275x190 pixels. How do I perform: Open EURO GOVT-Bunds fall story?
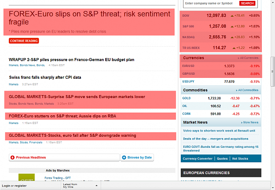[220, 149]
